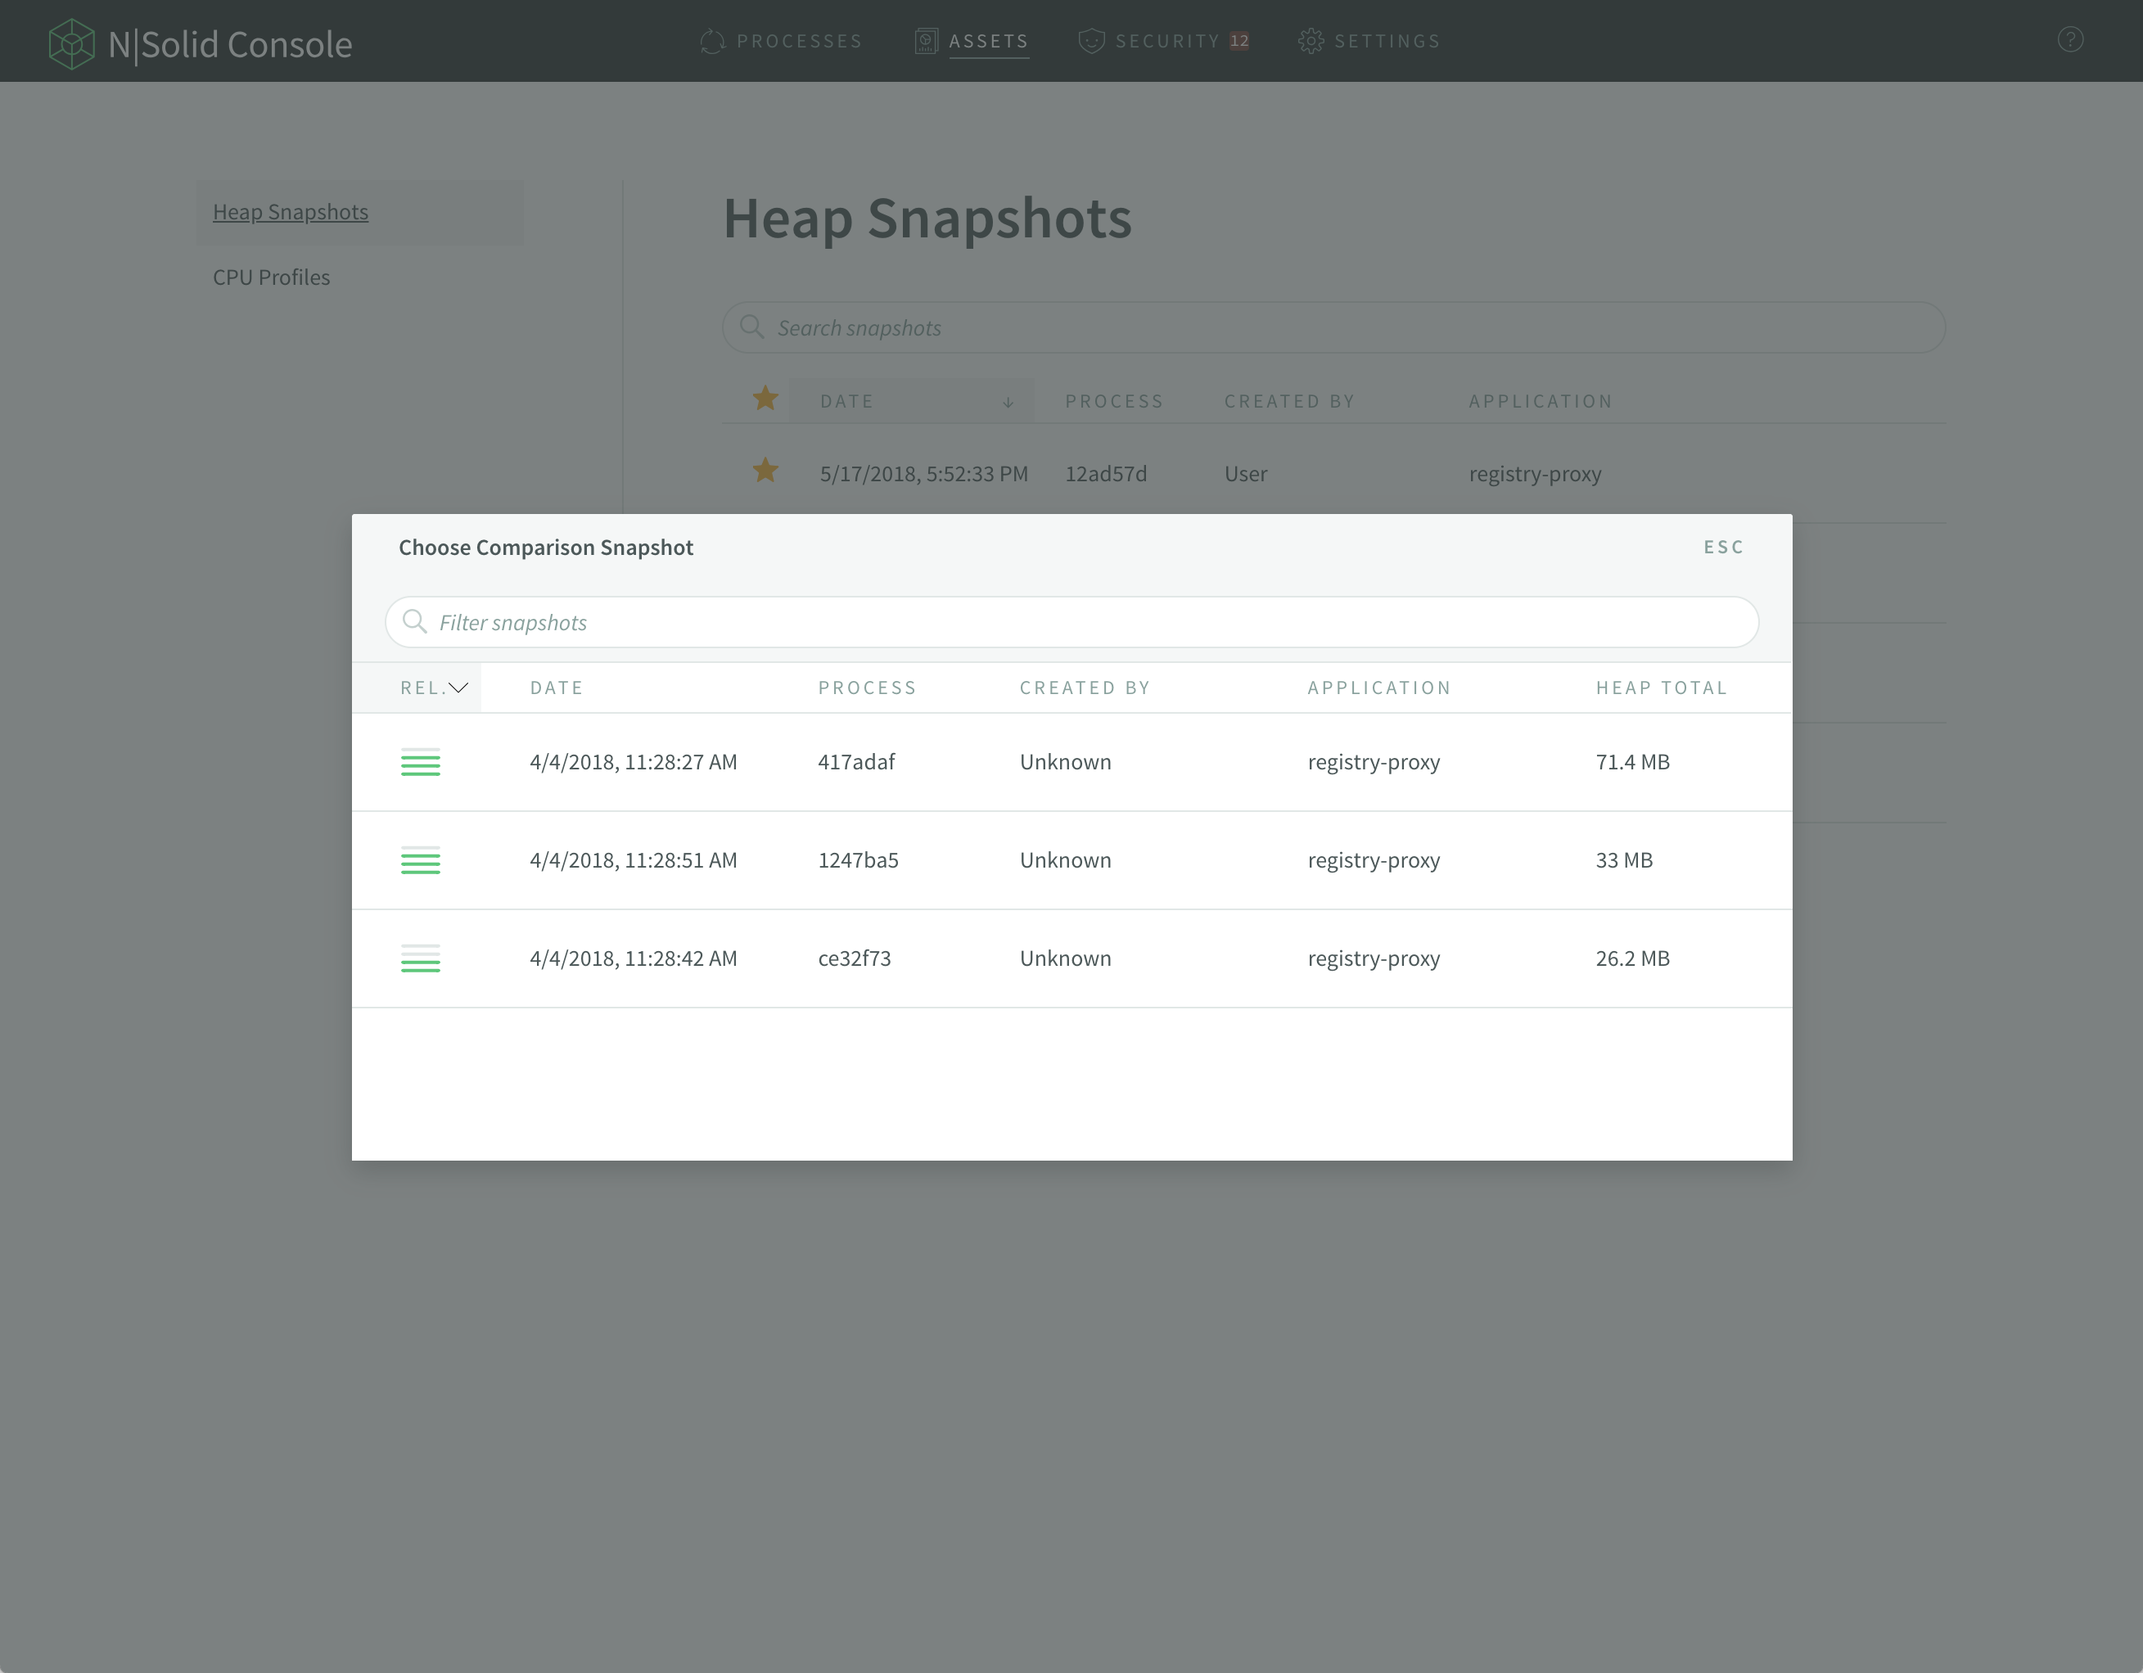Click Unknown creator in 417adaf row
Image resolution: width=2143 pixels, height=1673 pixels.
click(x=1066, y=762)
